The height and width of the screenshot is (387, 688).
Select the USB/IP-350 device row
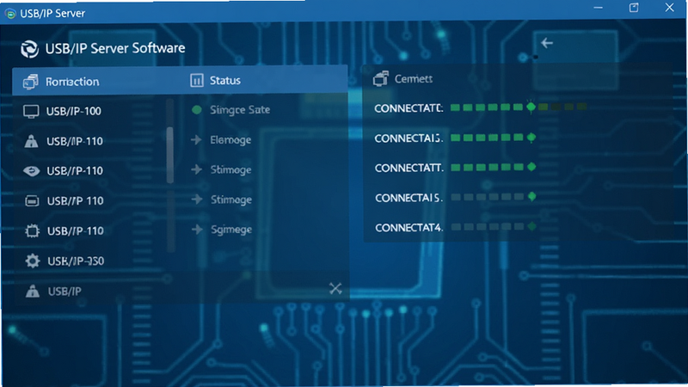(92, 261)
